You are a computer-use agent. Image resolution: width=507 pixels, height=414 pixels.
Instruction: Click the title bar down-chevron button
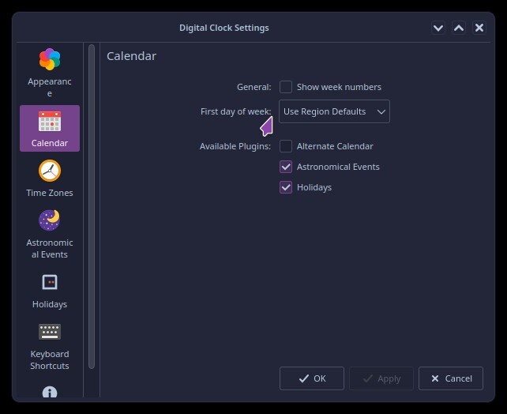tap(439, 28)
